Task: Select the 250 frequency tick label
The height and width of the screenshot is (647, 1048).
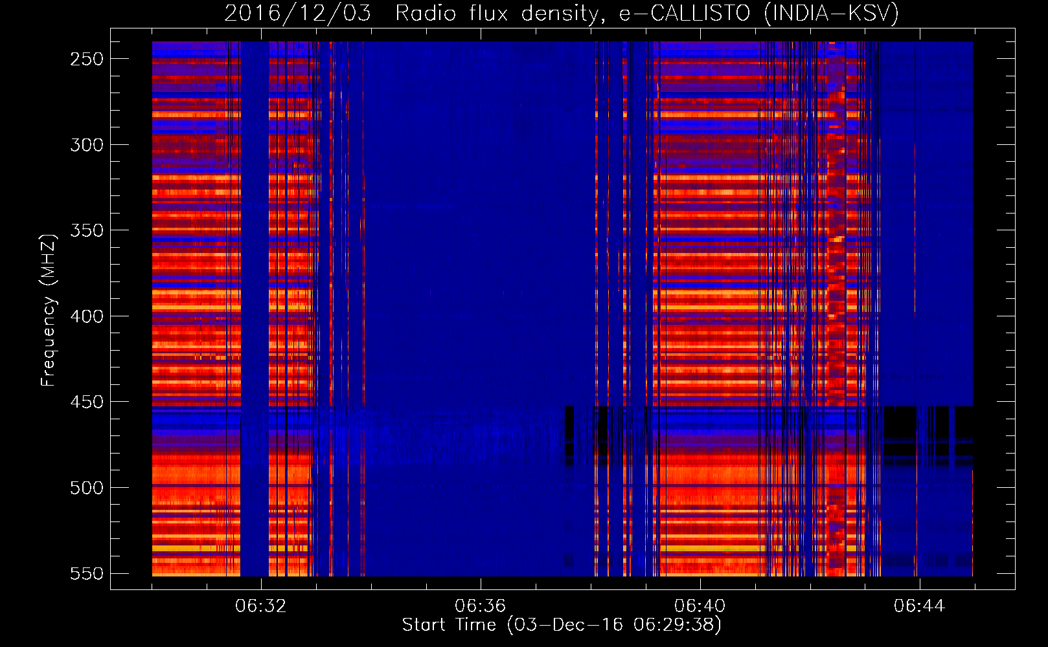Action: pyautogui.click(x=87, y=59)
